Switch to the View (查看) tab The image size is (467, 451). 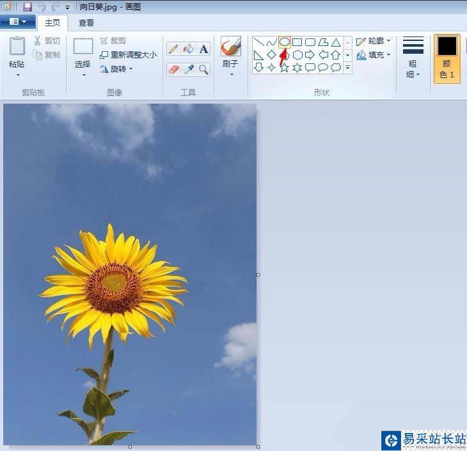(86, 22)
